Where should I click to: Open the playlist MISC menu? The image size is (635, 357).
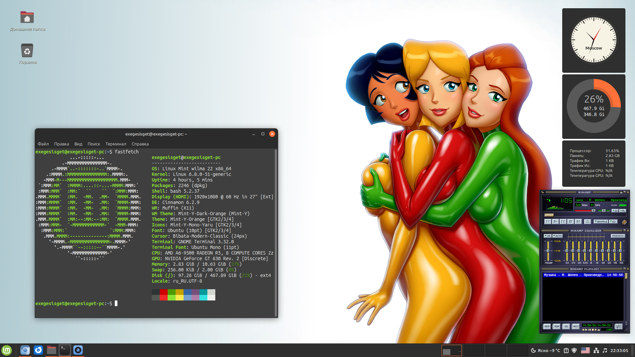(x=576, y=326)
